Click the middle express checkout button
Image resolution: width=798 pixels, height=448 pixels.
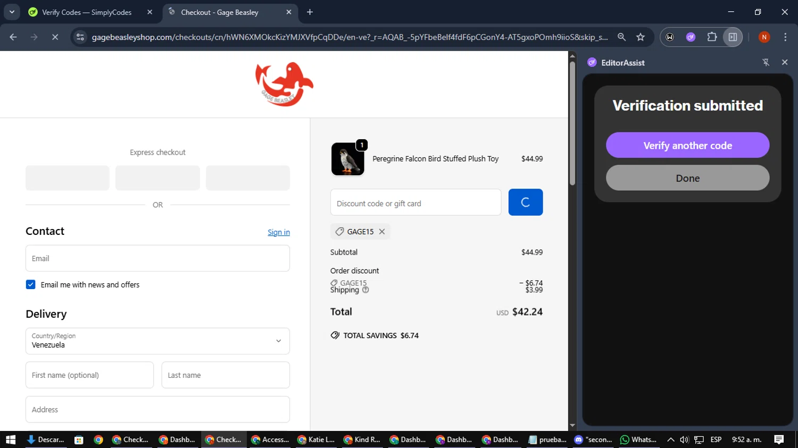pyautogui.click(x=157, y=178)
